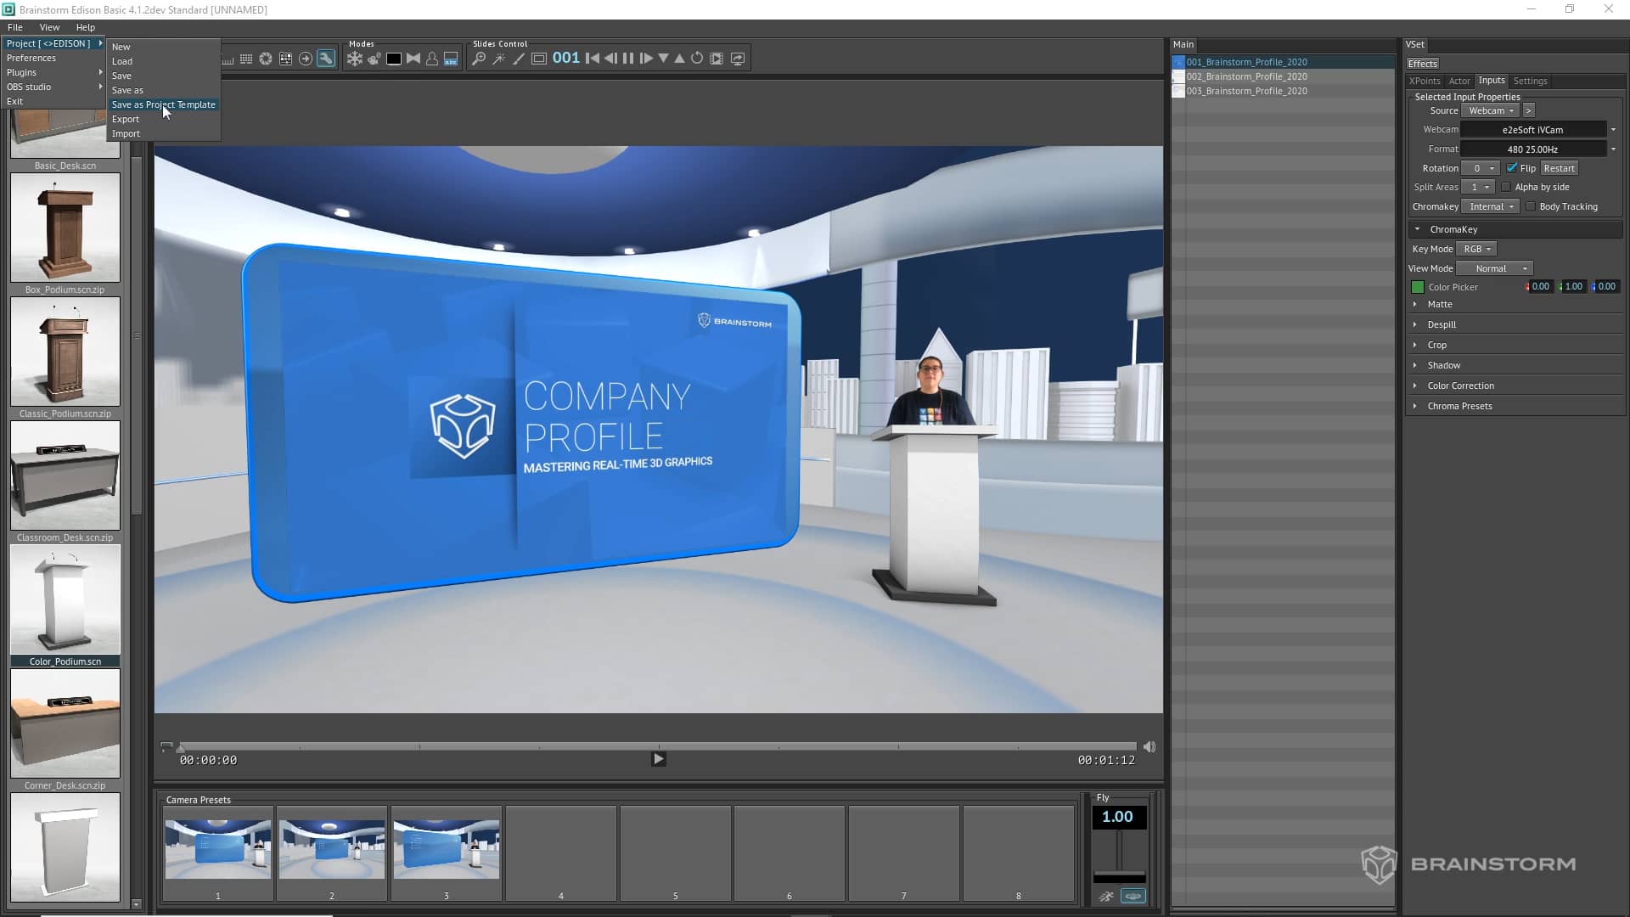The height and width of the screenshot is (917, 1630).
Task: Pause slides with the pause icon
Action: (628, 59)
